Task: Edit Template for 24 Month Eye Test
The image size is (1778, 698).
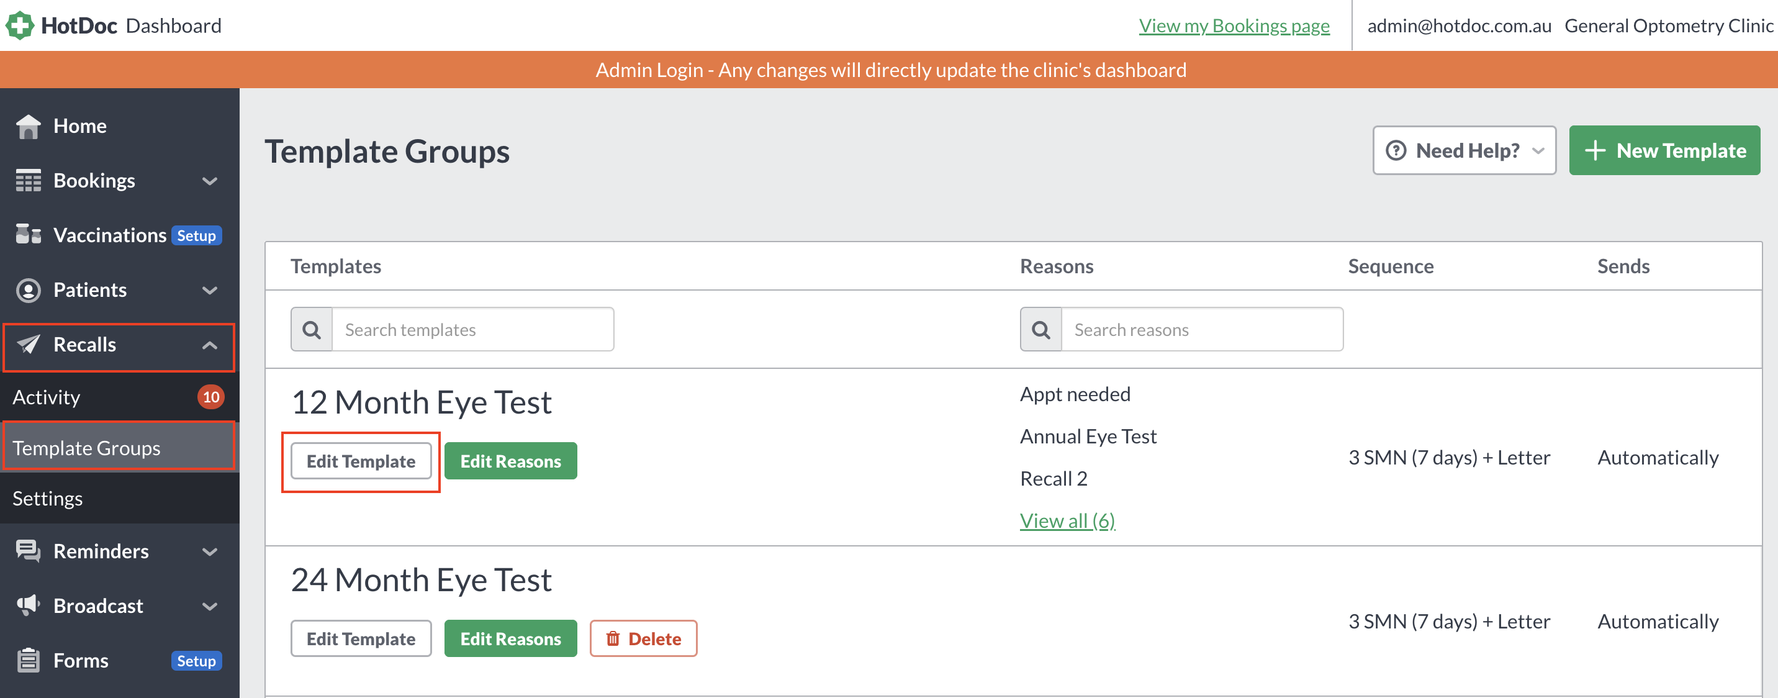Action: point(361,638)
